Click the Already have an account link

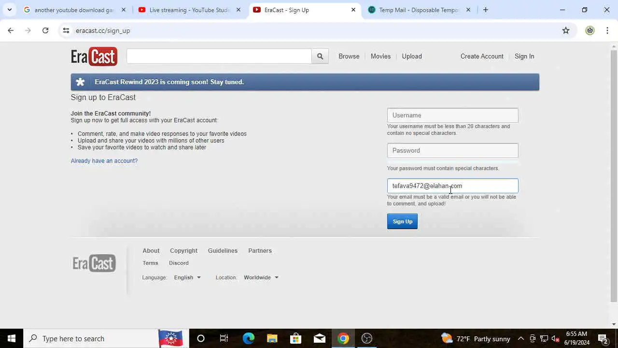click(x=104, y=161)
